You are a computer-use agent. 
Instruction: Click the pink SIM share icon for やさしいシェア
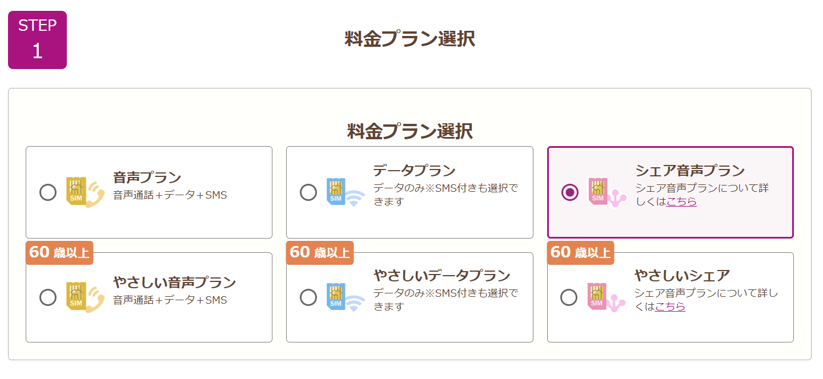[x=607, y=297]
